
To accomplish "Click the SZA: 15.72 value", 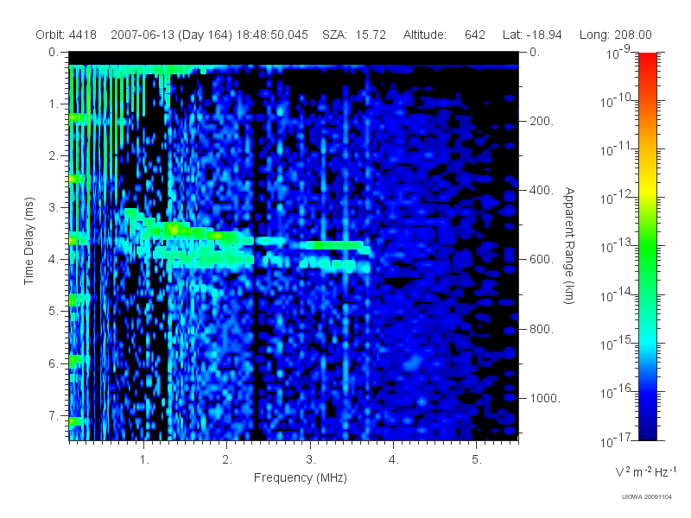I will point(354,35).
